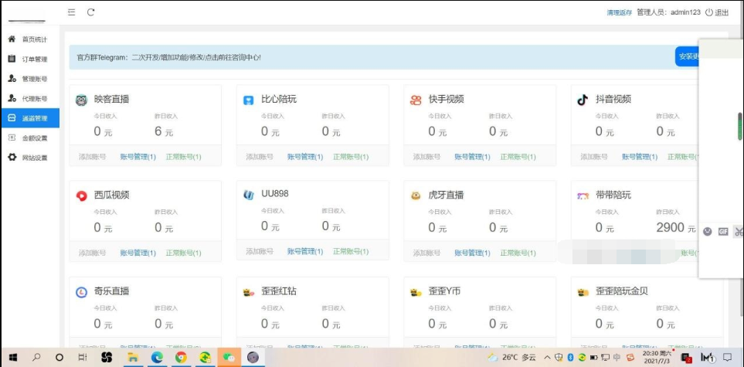
Task: Collapse the sidebar with the hamburger icon
Action: click(72, 12)
